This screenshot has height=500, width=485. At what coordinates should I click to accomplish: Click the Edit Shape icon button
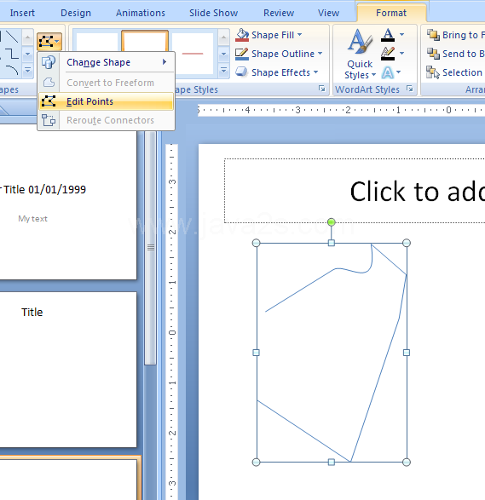pos(49,42)
